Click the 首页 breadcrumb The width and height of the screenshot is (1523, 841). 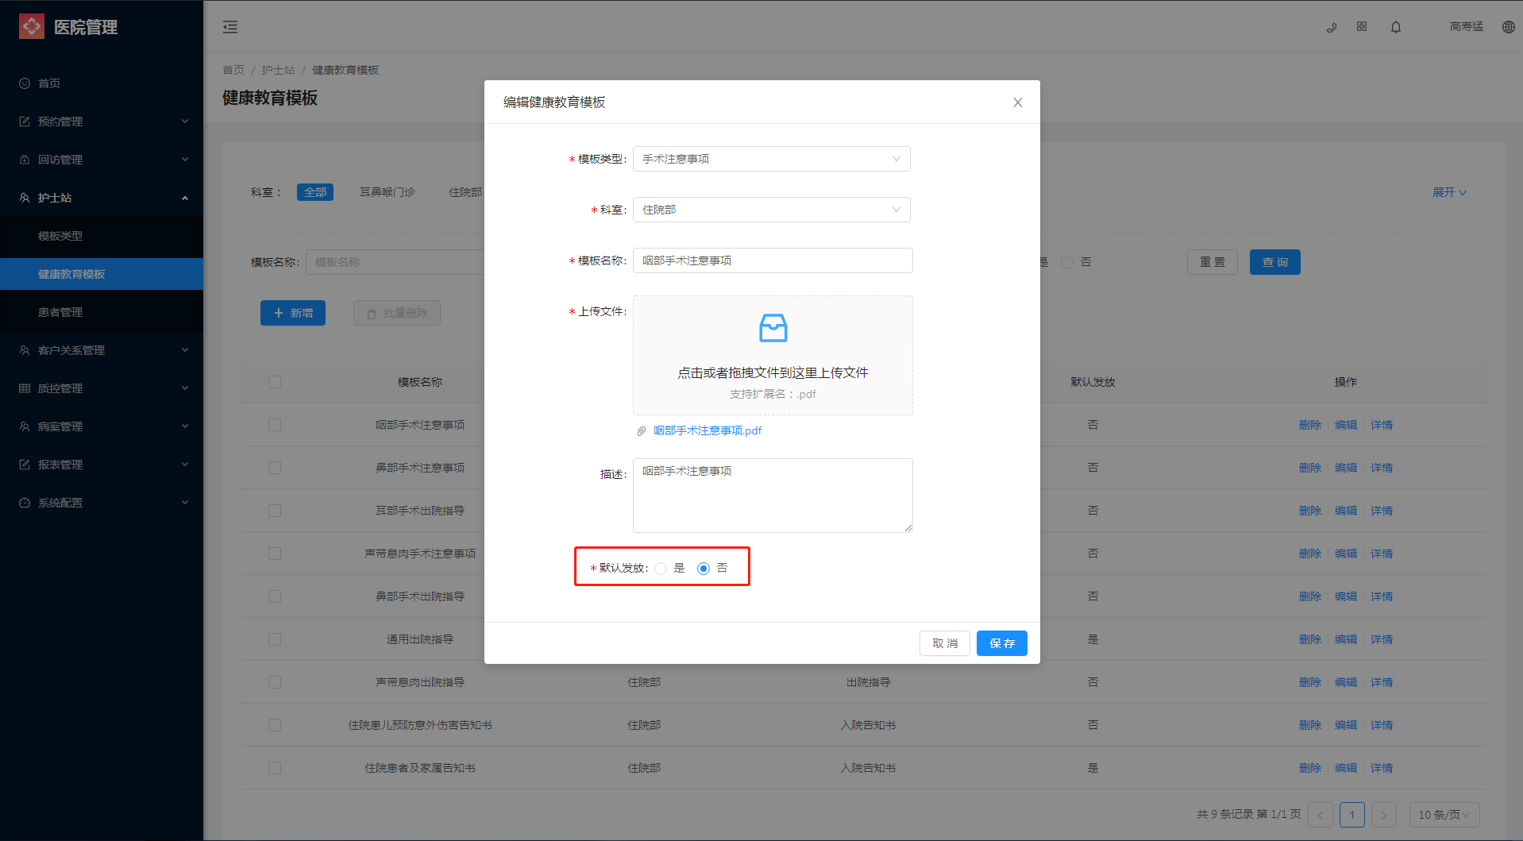233,70
